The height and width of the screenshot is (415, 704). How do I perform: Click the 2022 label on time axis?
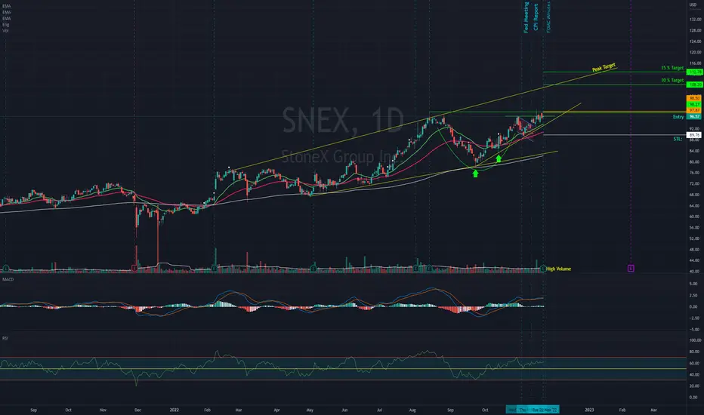[174, 410]
